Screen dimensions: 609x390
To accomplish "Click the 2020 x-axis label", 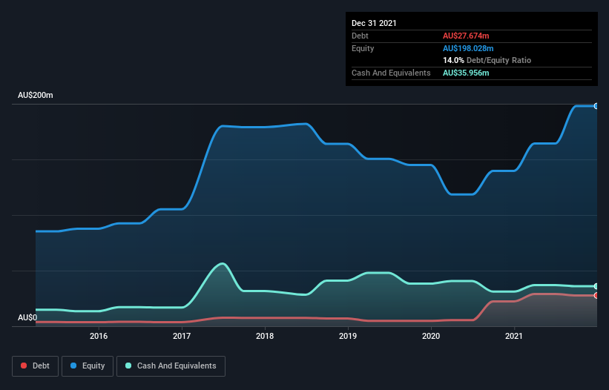I will click(431, 336).
